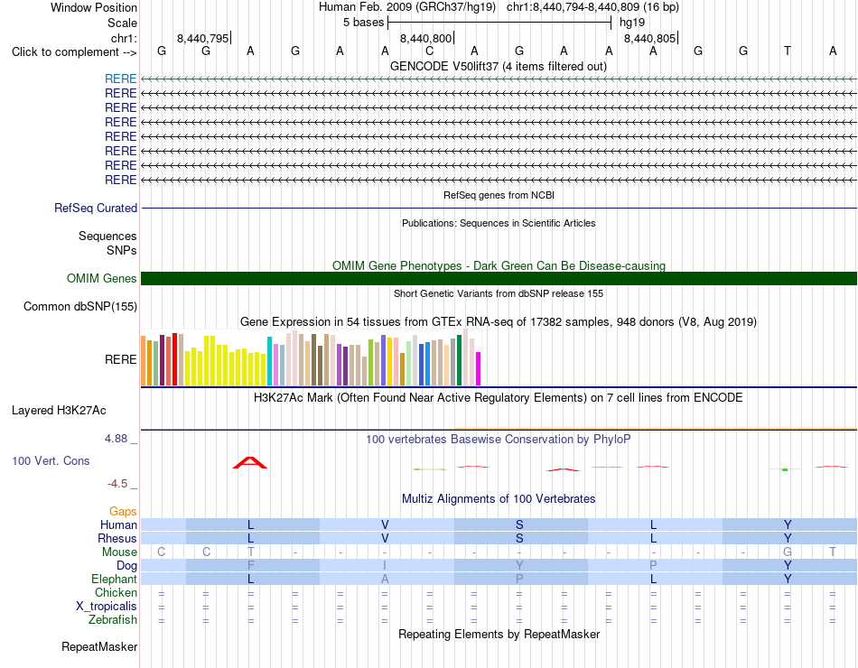The width and height of the screenshot is (858, 668).
Task: Select the X_tropicalis species row label
Action: pyautogui.click(x=107, y=607)
